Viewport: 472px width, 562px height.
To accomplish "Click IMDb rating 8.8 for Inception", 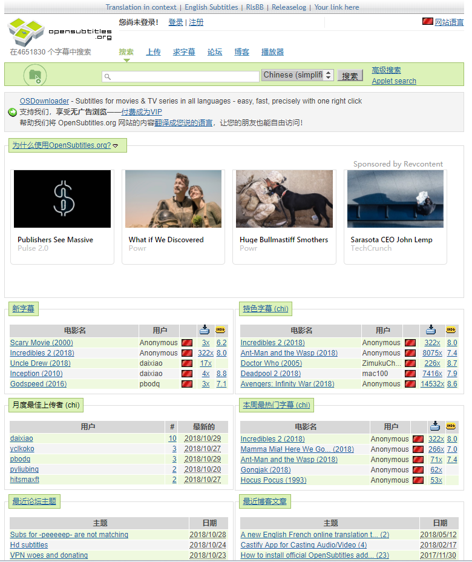I will tap(221, 374).
